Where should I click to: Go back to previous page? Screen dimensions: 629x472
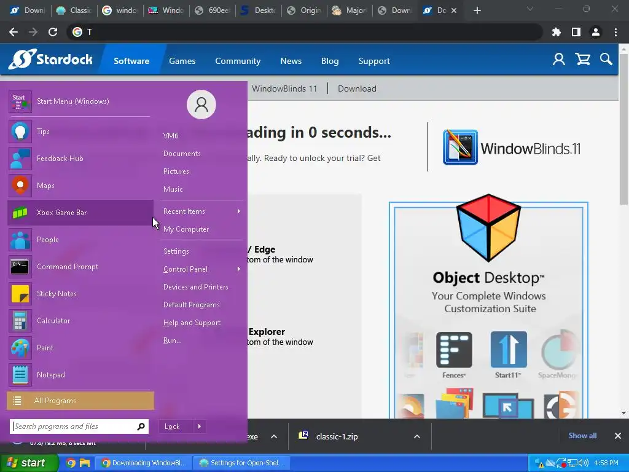14,32
